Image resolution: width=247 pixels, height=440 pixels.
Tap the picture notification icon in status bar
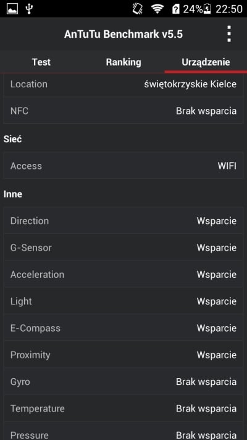(x=12, y=9)
